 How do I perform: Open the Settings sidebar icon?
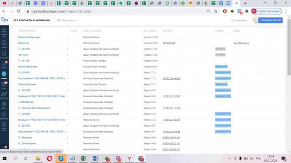point(4,115)
